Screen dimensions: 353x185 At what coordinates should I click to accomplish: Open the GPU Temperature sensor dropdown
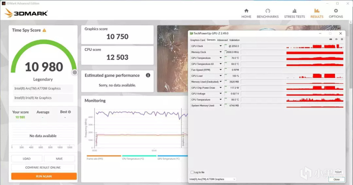point(221,58)
